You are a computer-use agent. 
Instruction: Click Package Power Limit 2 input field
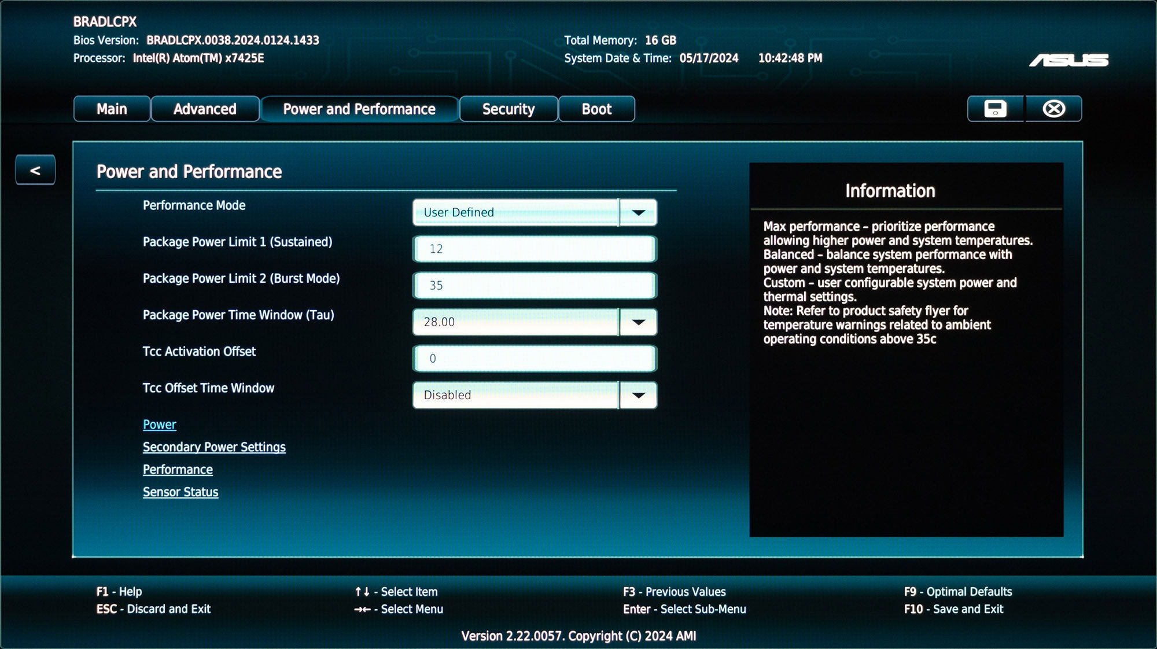535,285
